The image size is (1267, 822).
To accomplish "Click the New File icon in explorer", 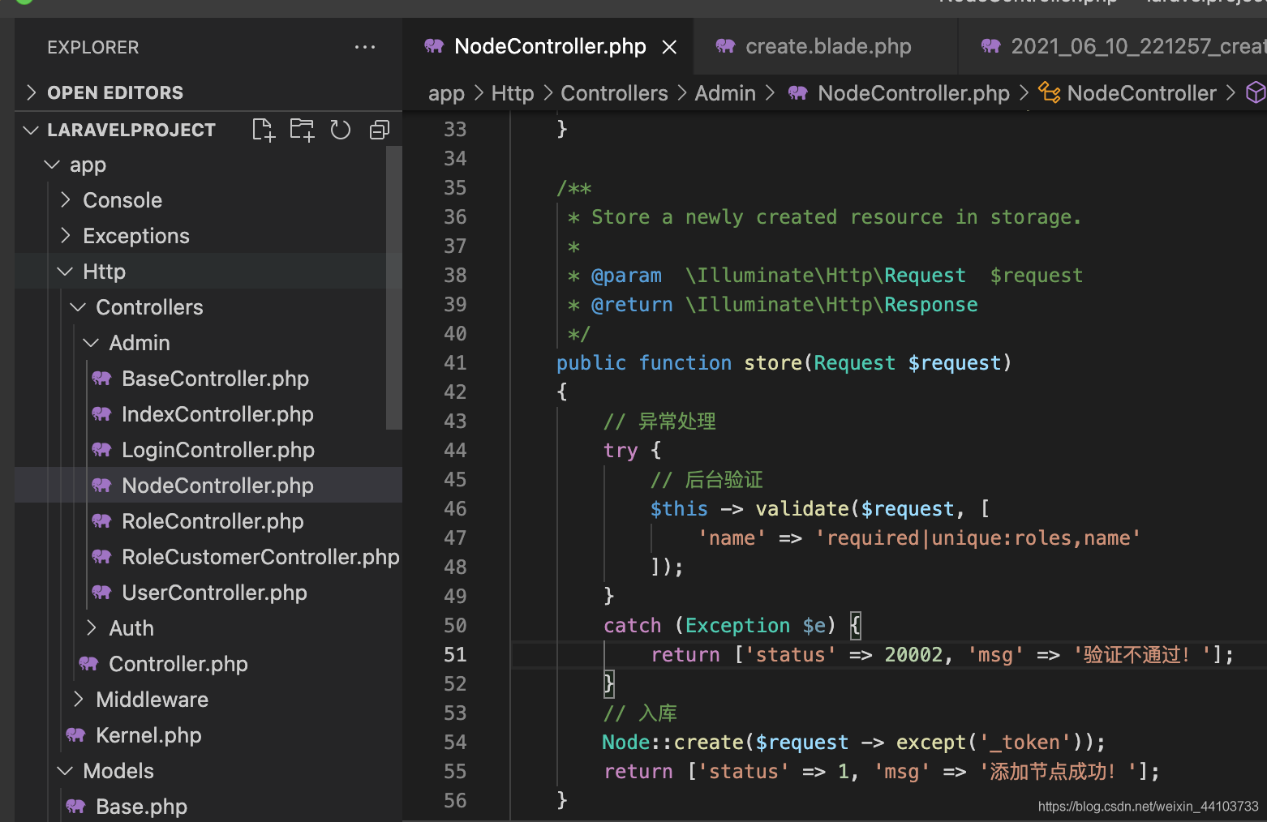I will (264, 130).
